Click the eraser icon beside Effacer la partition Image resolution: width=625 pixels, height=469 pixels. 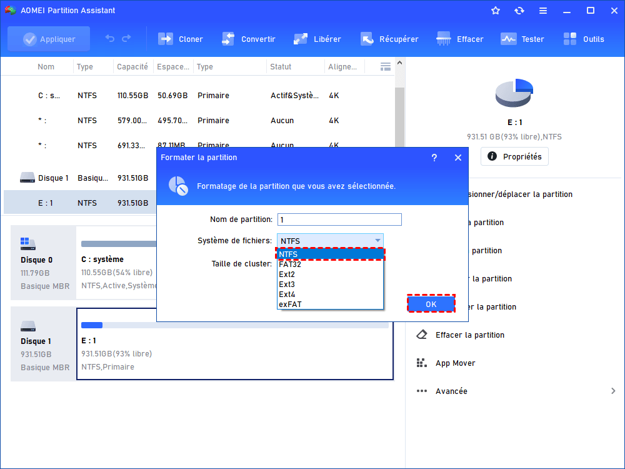click(422, 335)
